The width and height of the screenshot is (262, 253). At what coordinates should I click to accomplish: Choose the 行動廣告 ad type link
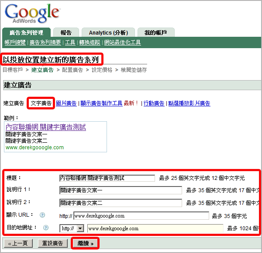coord(154,103)
